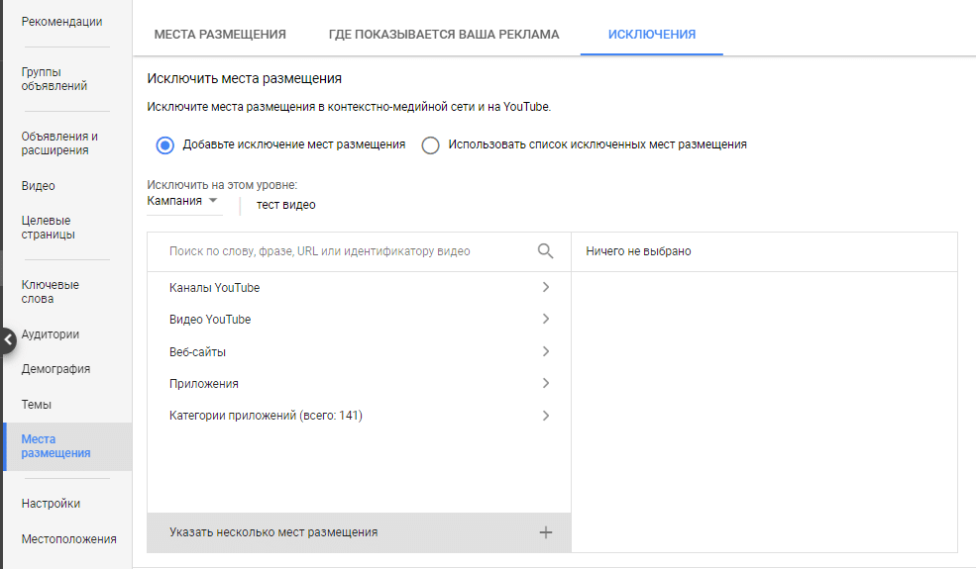Open Демография sidebar item
976x569 pixels.
click(56, 369)
